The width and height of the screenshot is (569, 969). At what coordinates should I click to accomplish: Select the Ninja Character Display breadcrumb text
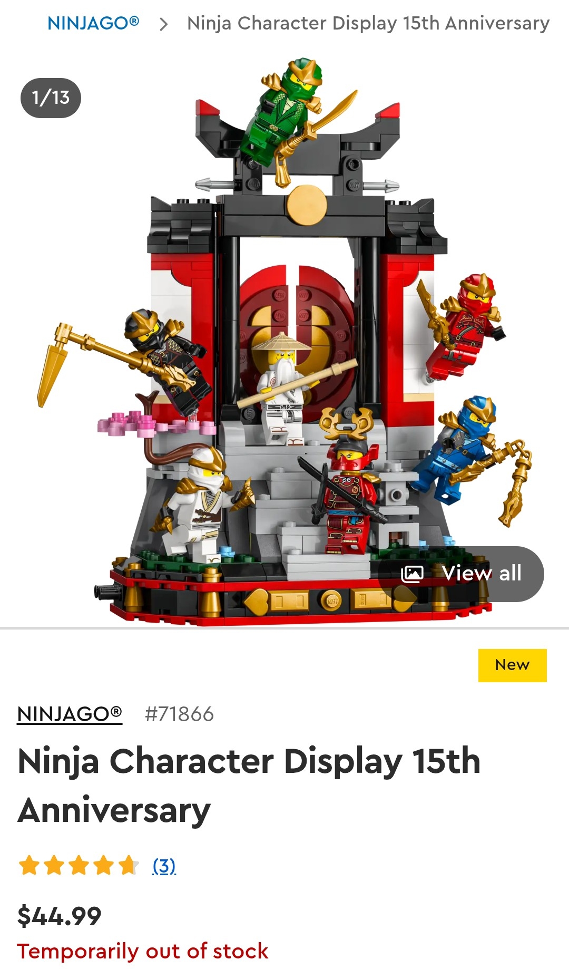[x=368, y=24]
